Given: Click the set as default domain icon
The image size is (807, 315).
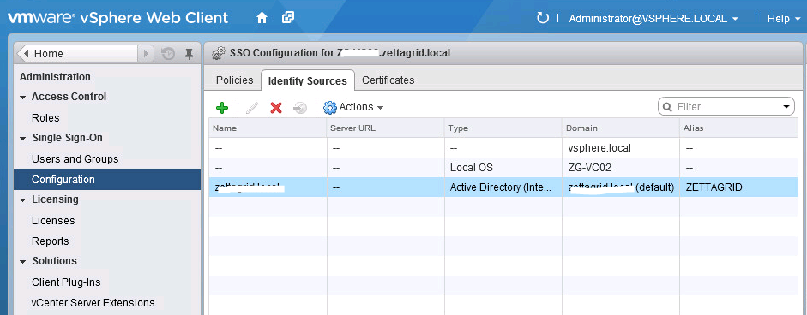Looking at the screenshot, I should (300, 107).
